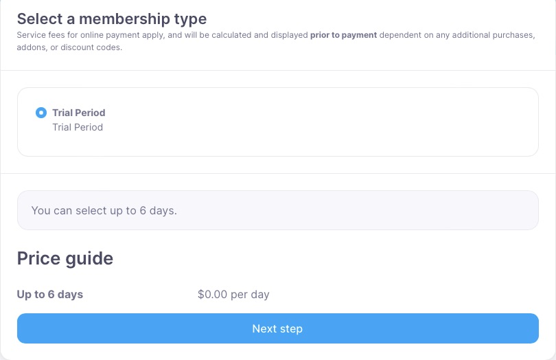Image resolution: width=556 pixels, height=360 pixels.
Task: Click the word 'step' on the blue button
Action: [290, 328]
